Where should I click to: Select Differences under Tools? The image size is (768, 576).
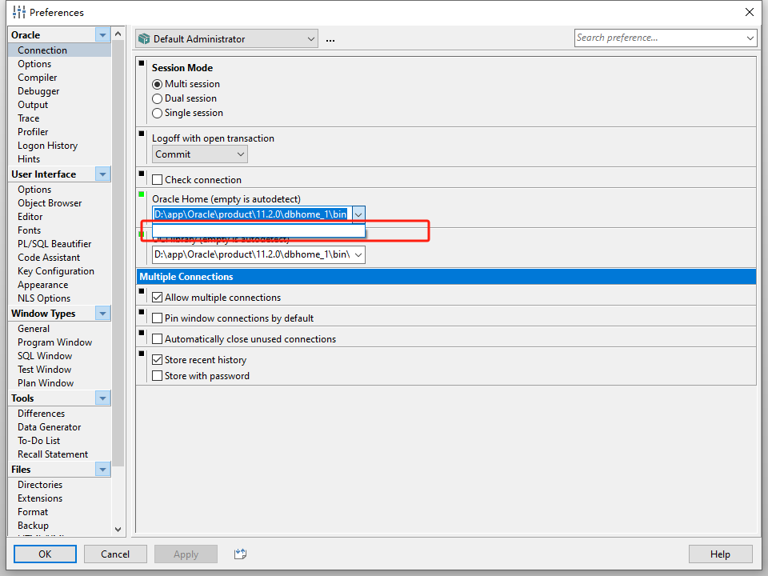tap(41, 414)
